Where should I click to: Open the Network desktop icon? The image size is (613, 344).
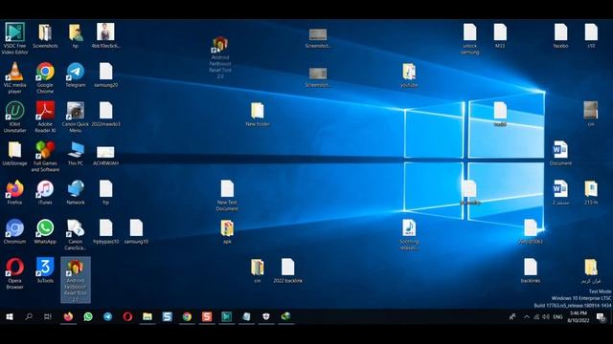pyautogui.click(x=76, y=192)
